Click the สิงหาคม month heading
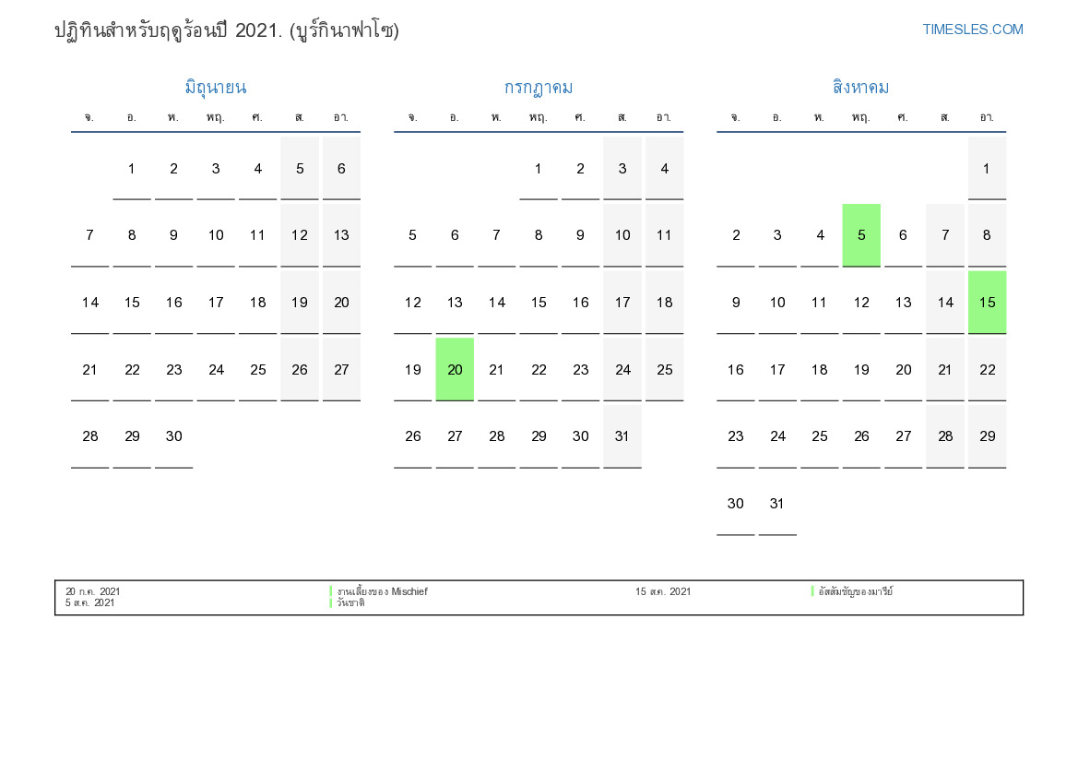The image size is (1078, 763). pyautogui.click(x=860, y=88)
